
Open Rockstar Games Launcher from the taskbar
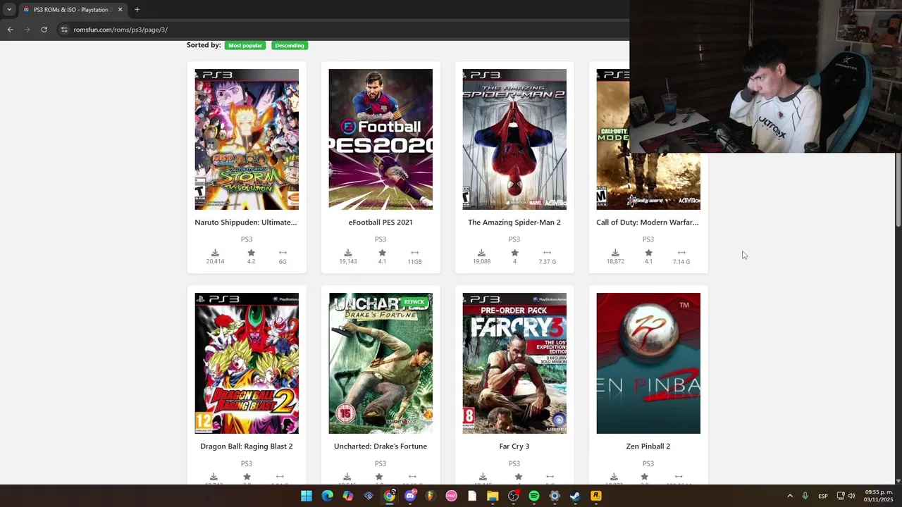[x=596, y=496]
